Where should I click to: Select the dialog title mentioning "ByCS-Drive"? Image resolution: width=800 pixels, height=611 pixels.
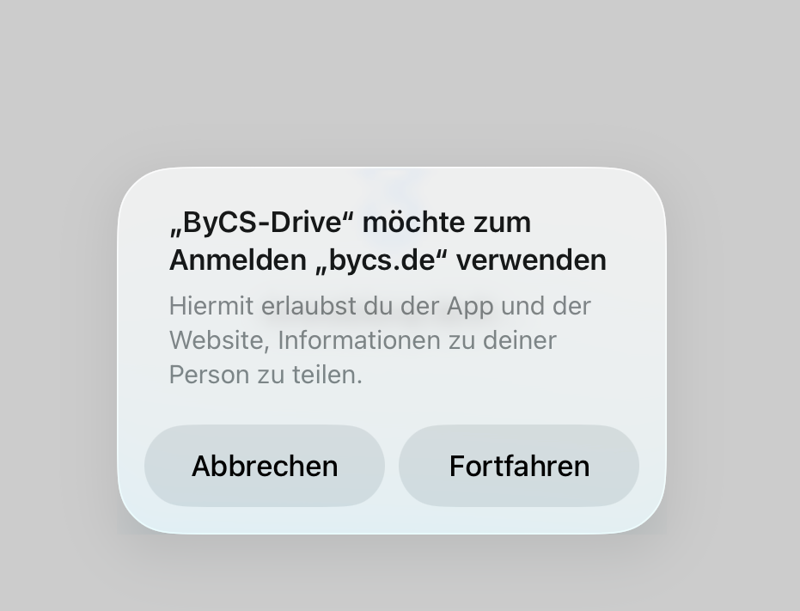[x=388, y=241]
